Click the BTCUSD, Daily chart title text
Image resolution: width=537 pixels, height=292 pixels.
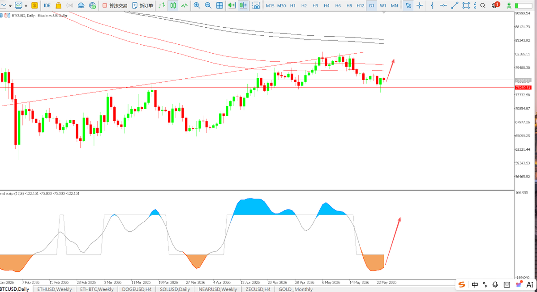click(x=40, y=15)
